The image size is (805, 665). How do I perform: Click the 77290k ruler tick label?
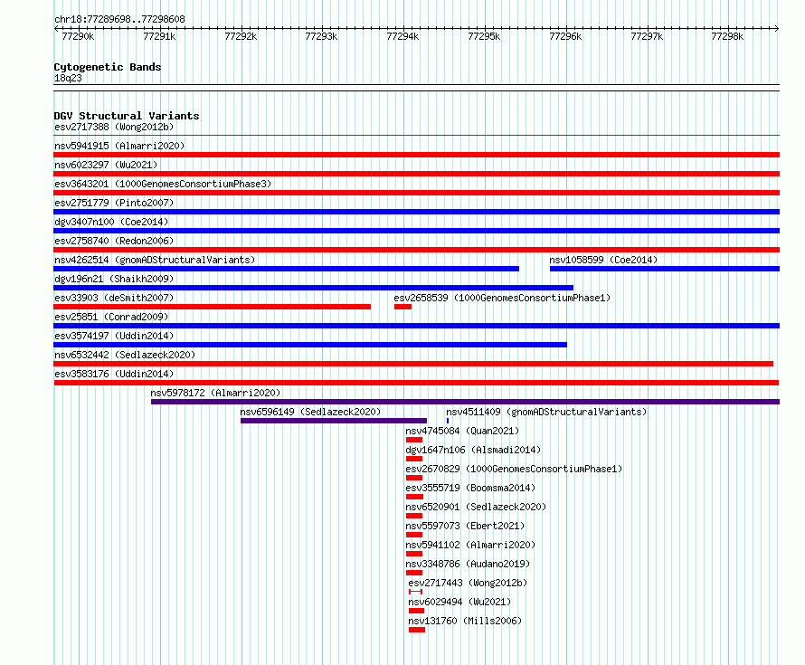pyautogui.click(x=78, y=36)
